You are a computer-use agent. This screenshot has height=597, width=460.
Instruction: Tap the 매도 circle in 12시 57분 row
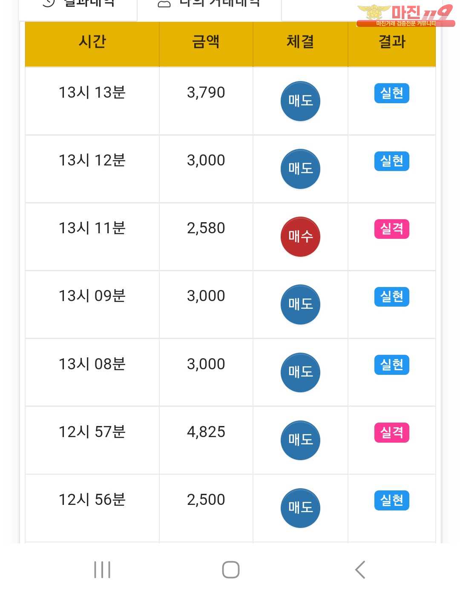click(300, 440)
